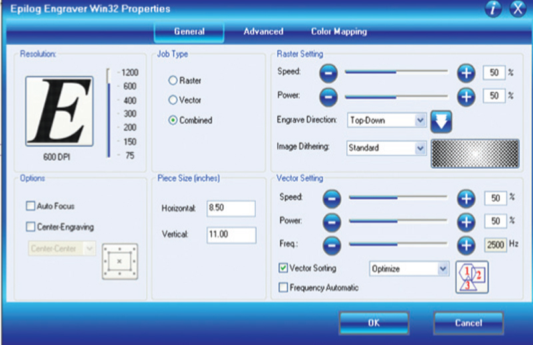Open the Image Dithering Standard dropdown
This screenshot has width=533, height=345.
click(386, 148)
